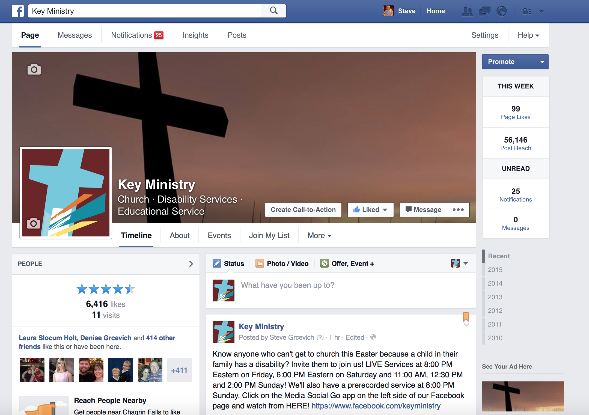Jump to 2013 on the timeline
Viewport: 589px width, 415px height.
495,297
